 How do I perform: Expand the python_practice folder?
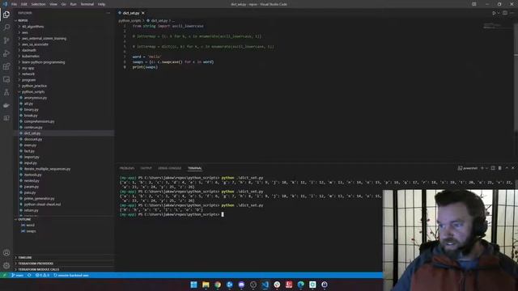[34, 86]
